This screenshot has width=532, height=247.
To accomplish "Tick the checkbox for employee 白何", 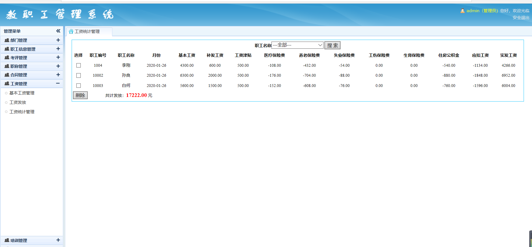I will point(79,86).
